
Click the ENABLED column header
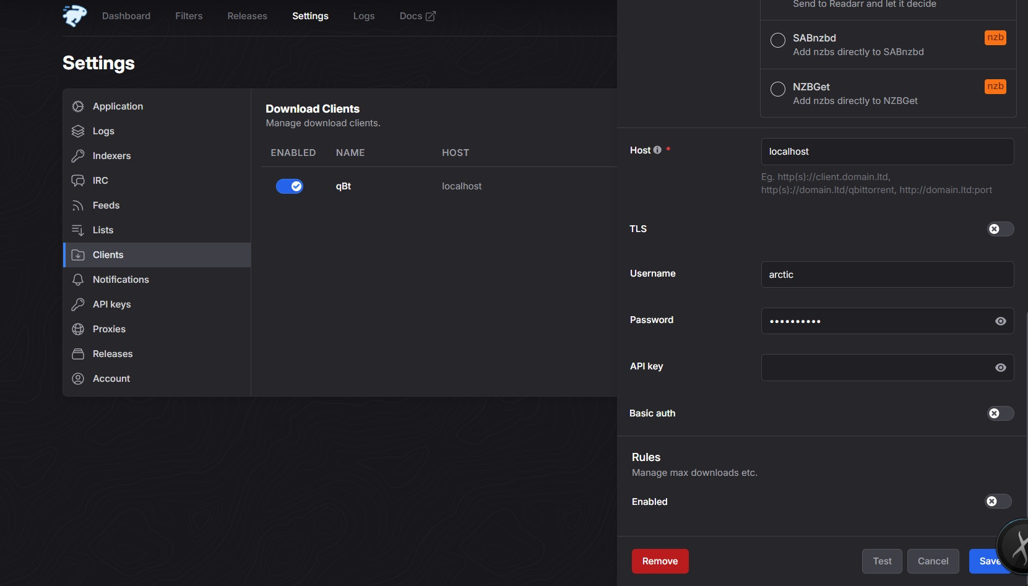[293, 153]
